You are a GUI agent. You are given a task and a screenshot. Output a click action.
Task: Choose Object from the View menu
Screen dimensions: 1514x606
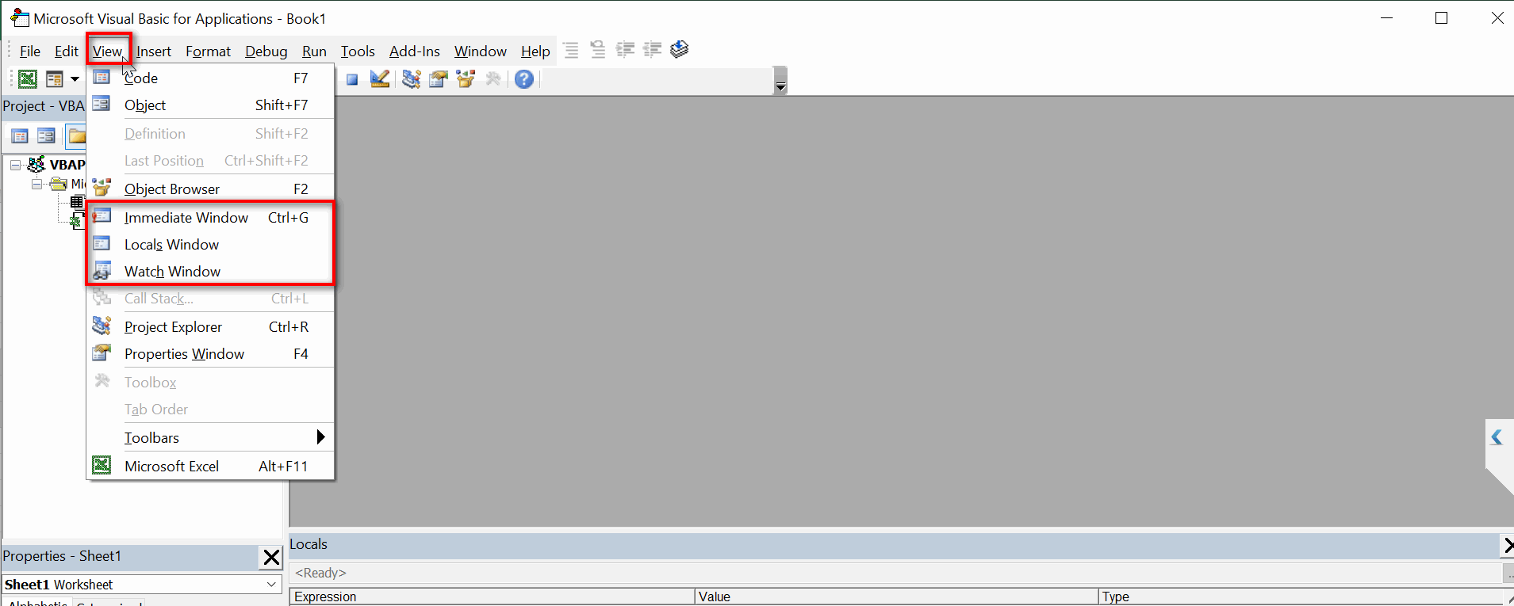click(210, 105)
